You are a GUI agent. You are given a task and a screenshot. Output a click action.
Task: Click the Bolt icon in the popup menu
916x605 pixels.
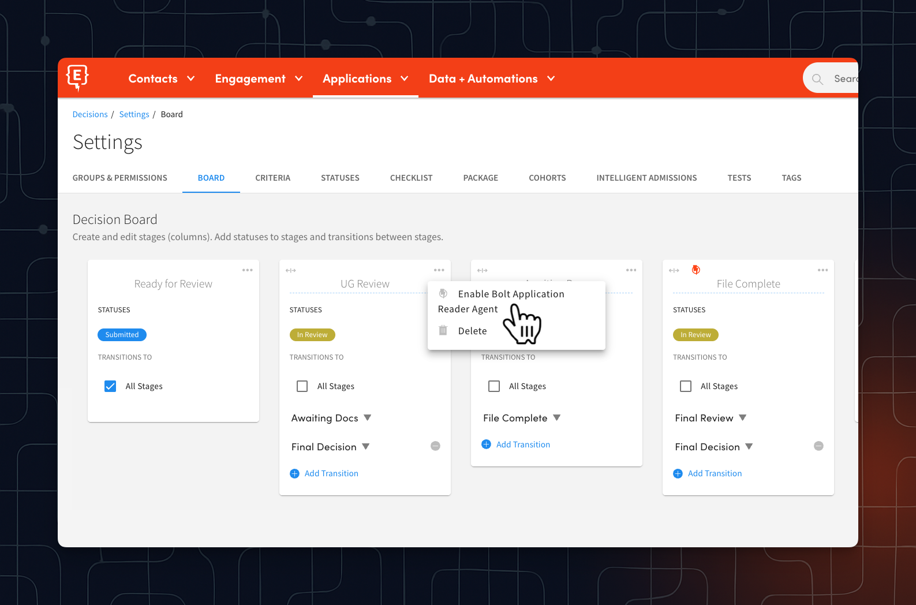[x=443, y=293]
